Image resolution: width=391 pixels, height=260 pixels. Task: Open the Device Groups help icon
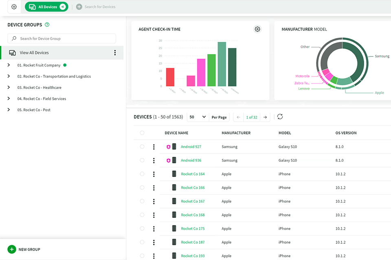point(47,25)
